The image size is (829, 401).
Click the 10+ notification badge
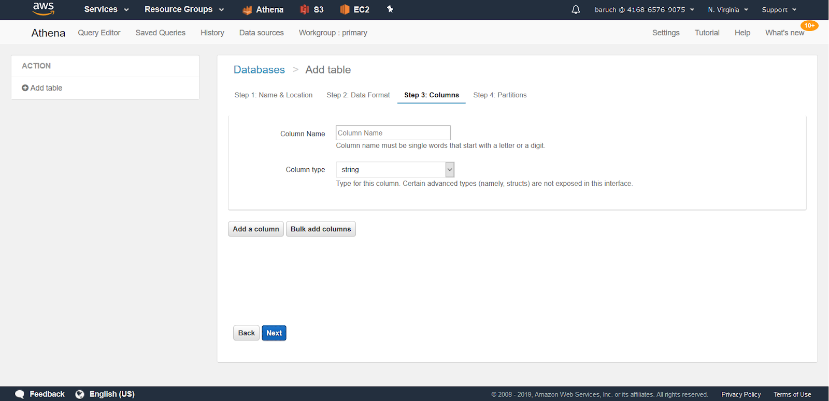coord(809,25)
